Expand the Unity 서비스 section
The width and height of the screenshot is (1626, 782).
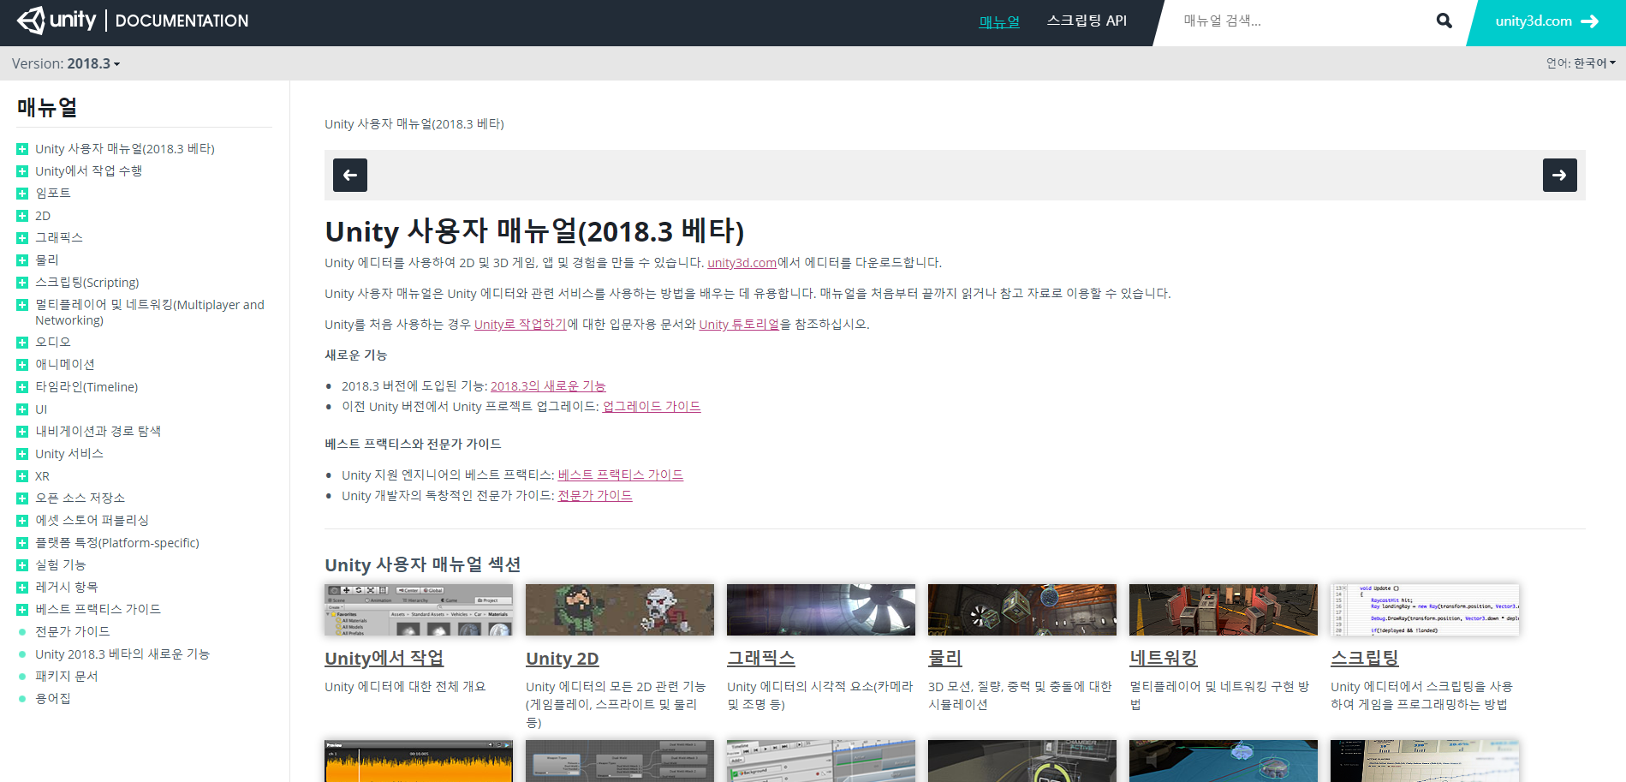tap(22, 454)
